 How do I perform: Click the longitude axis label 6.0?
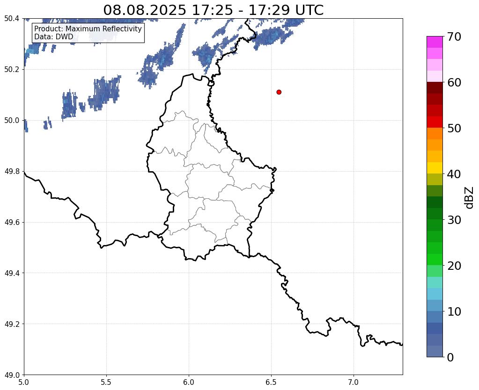(189, 382)
